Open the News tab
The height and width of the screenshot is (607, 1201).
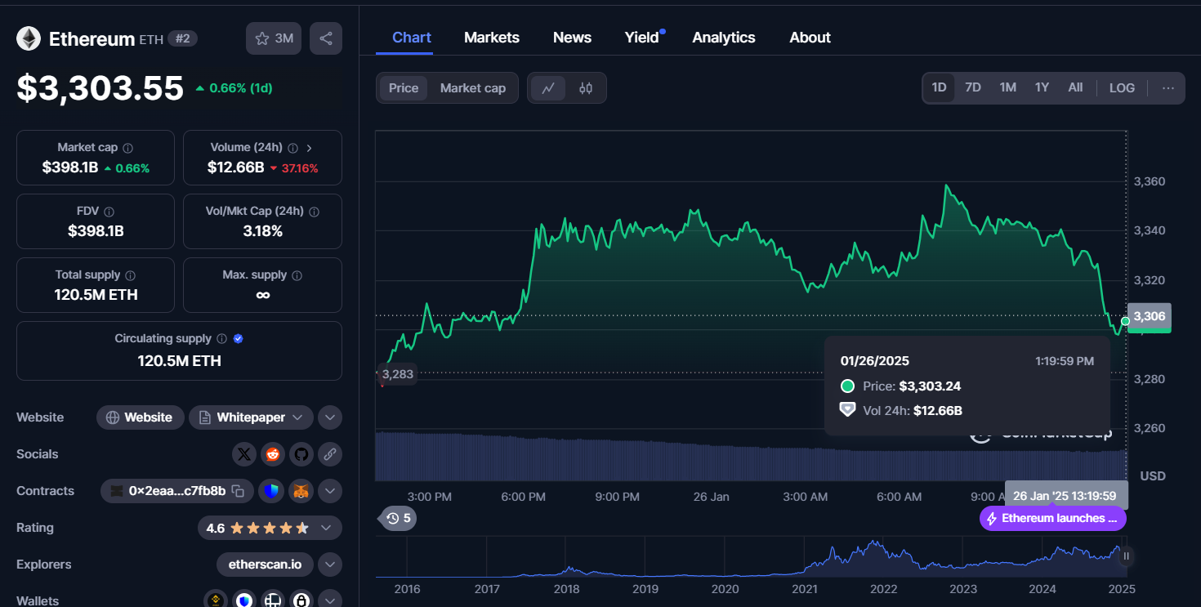(x=572, y=38)
